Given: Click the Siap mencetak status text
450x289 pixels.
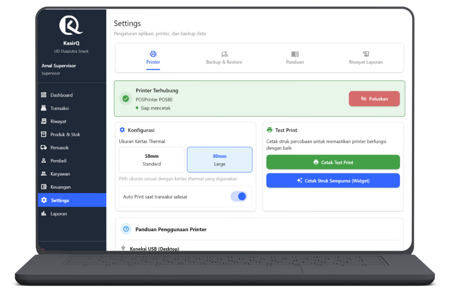Looking at the screenshot, I should [x=155, y=108].
